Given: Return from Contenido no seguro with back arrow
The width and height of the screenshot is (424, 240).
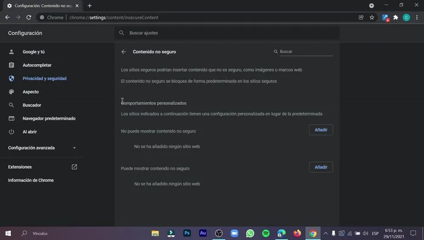Looking at the screenshot, I should point(124,52).
